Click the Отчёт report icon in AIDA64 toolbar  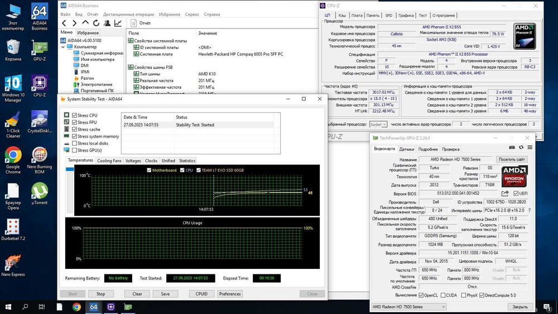coord(134,23)
